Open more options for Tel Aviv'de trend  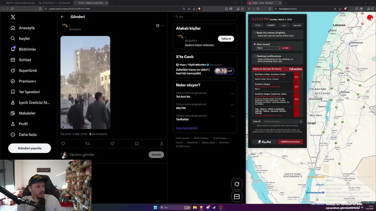tap(232, 93)
